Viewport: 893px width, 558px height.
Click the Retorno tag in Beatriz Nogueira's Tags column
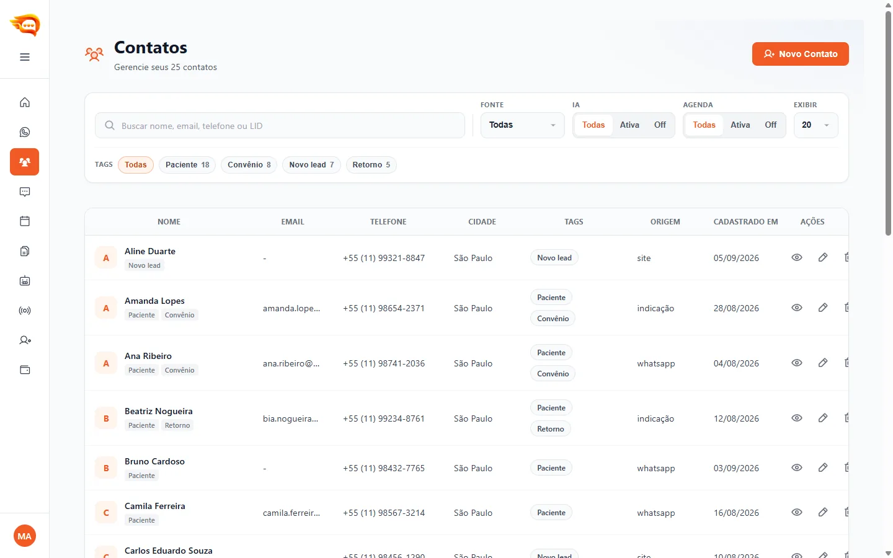click(550, 429)
